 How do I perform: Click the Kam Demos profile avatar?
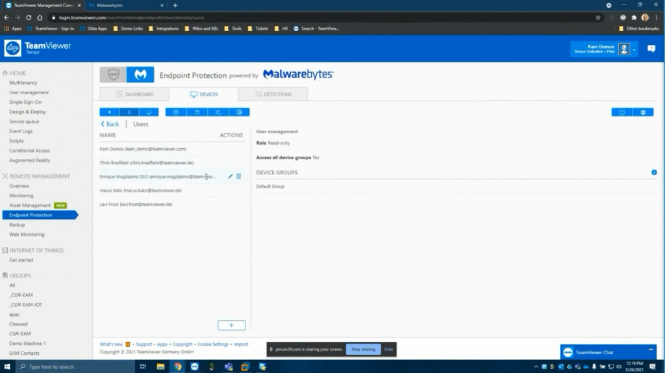point(623,49)
